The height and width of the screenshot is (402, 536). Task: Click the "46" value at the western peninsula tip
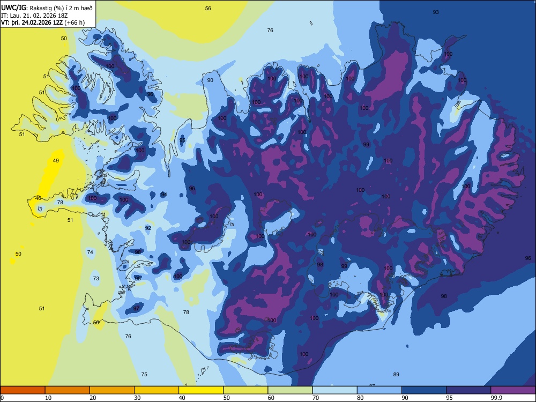coord(38,198)
